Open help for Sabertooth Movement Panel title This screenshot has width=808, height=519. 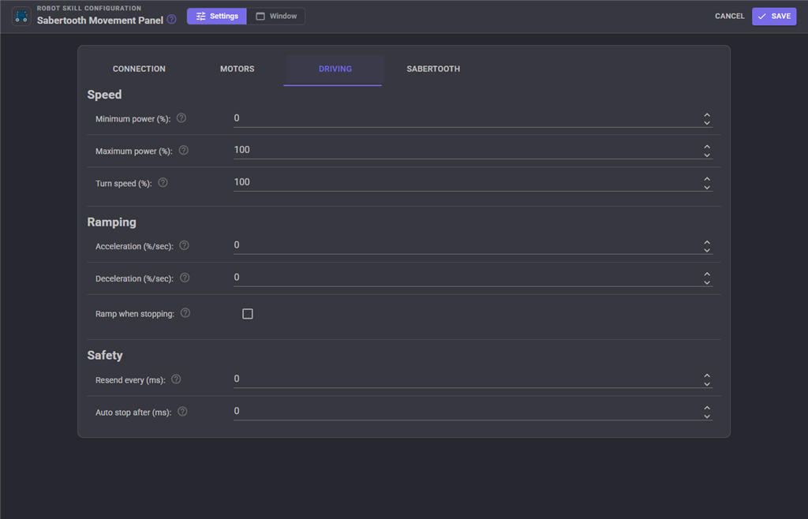pos(171,20)
